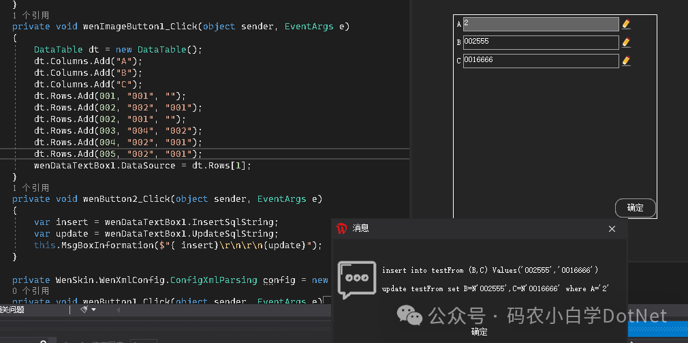Click the speech bubble information icon
The image size is (688, 343).
tap(356, 280)
